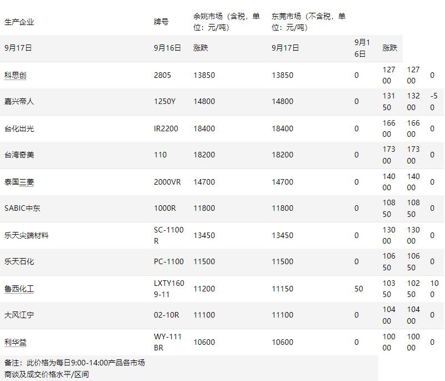This screenshot has height=381, width=445.
Task: Click the 13200 price in 嘉兴帝人 row
Action: pos(413,102)
